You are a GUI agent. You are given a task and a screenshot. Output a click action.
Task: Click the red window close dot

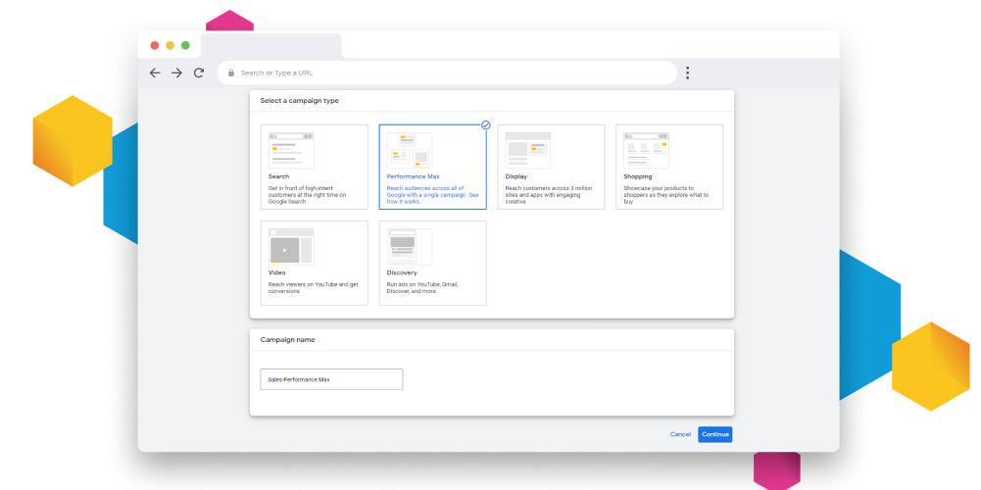(x=155, y=45)
